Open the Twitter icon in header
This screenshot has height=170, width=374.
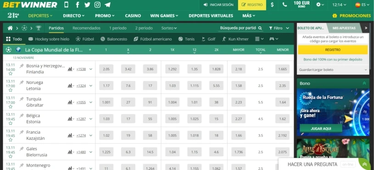pyautogui.click(x=87, y=5)
